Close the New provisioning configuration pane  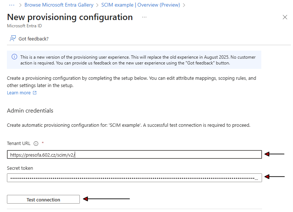coord(285,17)
